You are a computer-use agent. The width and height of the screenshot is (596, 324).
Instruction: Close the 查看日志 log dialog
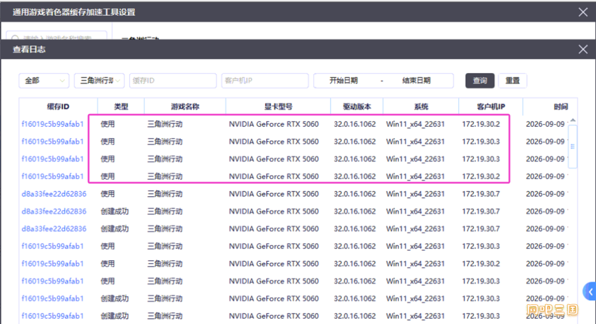click(583, 49)
